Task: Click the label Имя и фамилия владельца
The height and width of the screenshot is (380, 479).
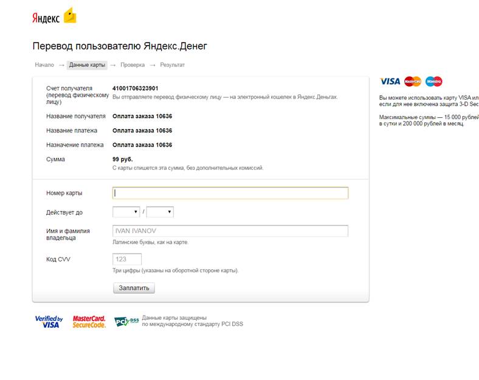Action: point(68,234)
